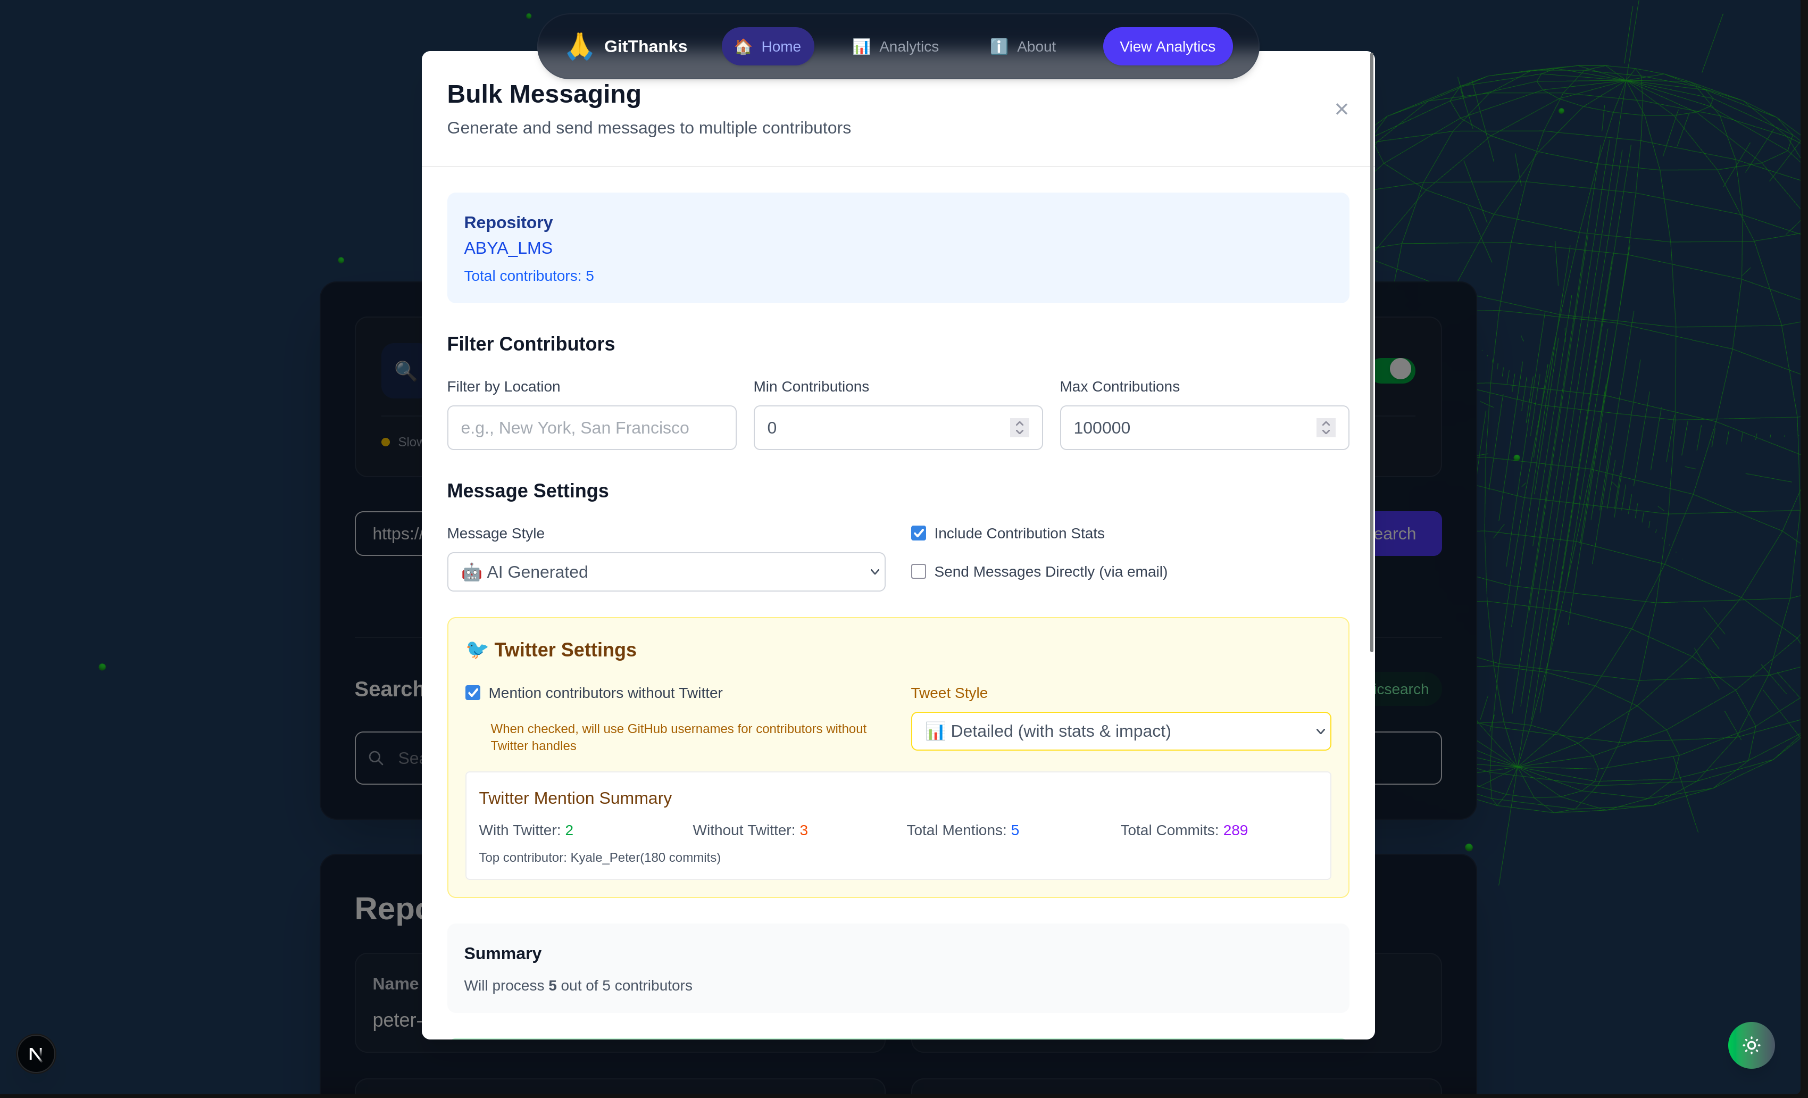Click the sun theme toggle button
This screenshot has width=1808, height=1098.
pos(1751,1044)
